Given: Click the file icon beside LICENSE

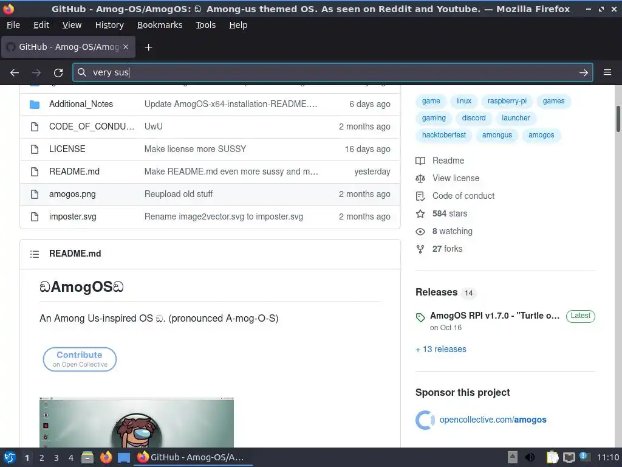Looking at the screenshot, I should pos(35,150).
